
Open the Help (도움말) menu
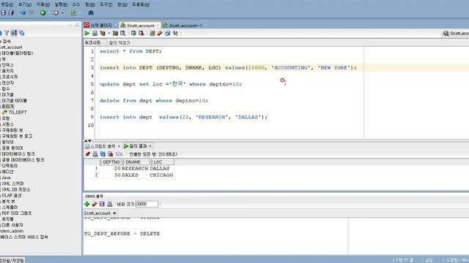point(141,4)
